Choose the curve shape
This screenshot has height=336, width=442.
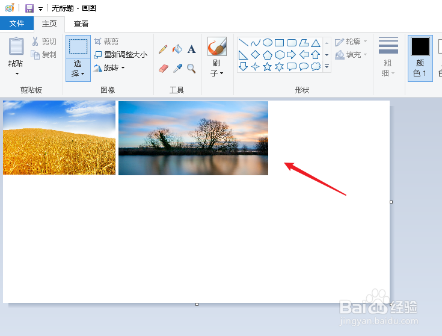point(255,43)
